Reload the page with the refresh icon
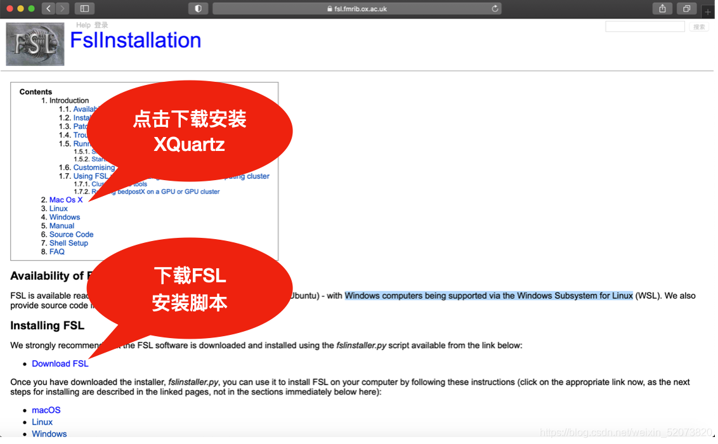The width and height of the screenshot is (718, 444). pos(495,9)
